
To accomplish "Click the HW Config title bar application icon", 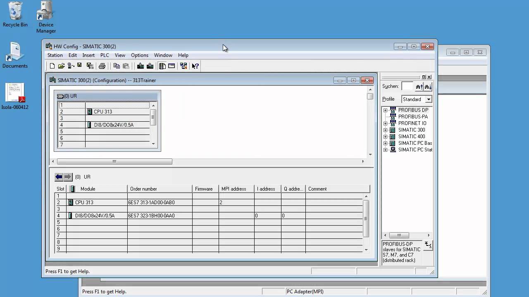I will 49,46.
